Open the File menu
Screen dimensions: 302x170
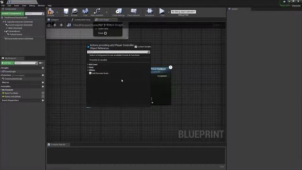3,6
